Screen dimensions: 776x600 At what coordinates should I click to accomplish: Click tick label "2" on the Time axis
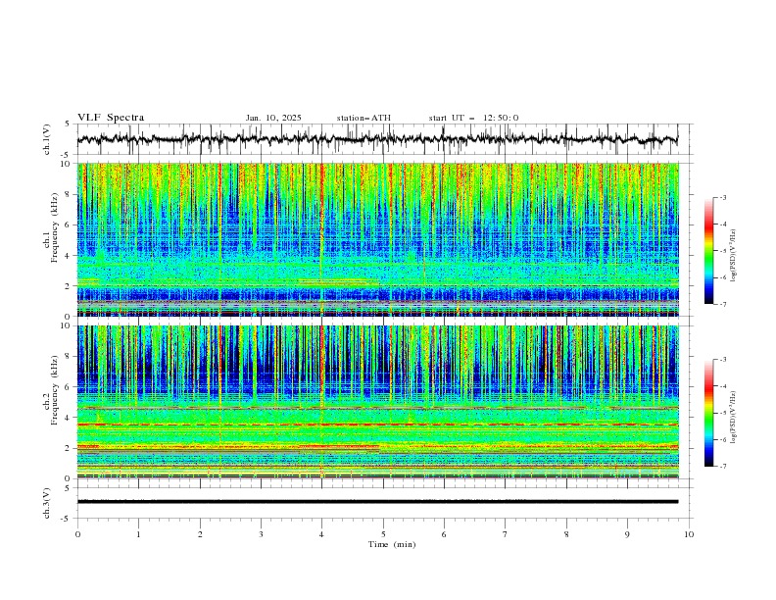click(200, 534)
